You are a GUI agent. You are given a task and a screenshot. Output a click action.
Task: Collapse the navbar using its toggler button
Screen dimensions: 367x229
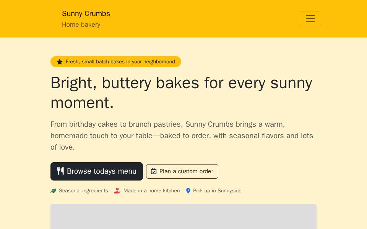[x=310, y=19]
